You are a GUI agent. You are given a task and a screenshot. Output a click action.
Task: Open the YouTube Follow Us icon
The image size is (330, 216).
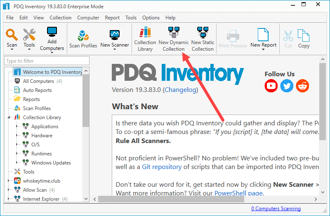pyautogui.click(x=271, y=86)
